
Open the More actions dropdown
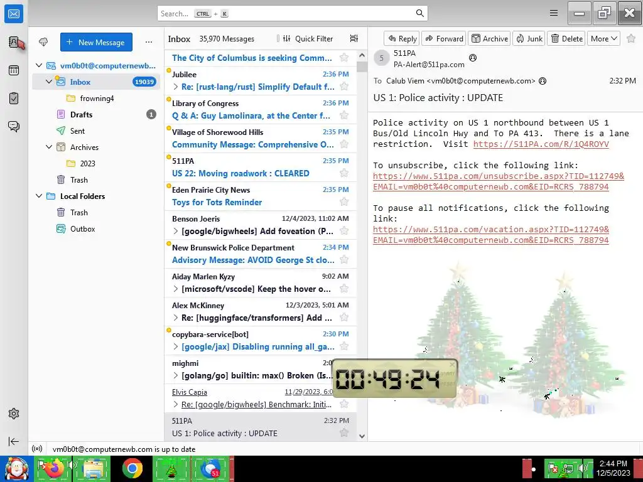(603, 38)
